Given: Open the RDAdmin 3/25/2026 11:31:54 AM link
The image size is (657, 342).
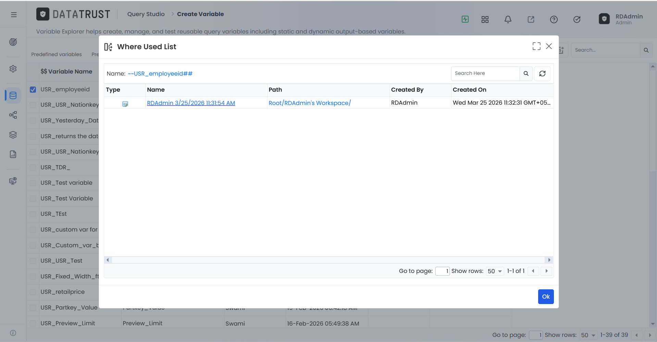Looking at the screenshot, I should point(191,103).
